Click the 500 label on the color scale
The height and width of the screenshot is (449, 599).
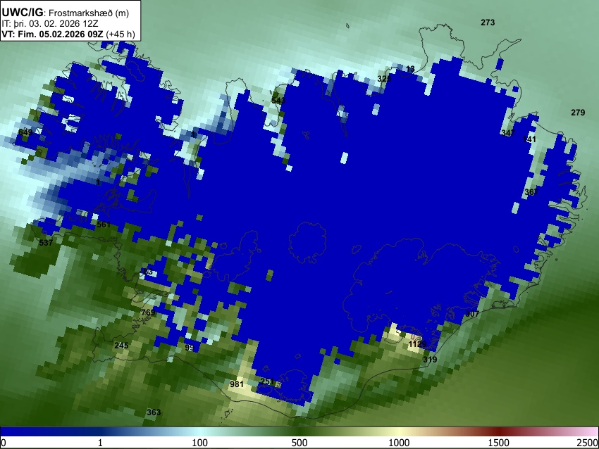pyautogui.click(x=299, y=443)
